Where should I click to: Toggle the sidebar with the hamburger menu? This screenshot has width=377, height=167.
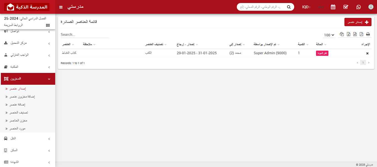(61, 7)
